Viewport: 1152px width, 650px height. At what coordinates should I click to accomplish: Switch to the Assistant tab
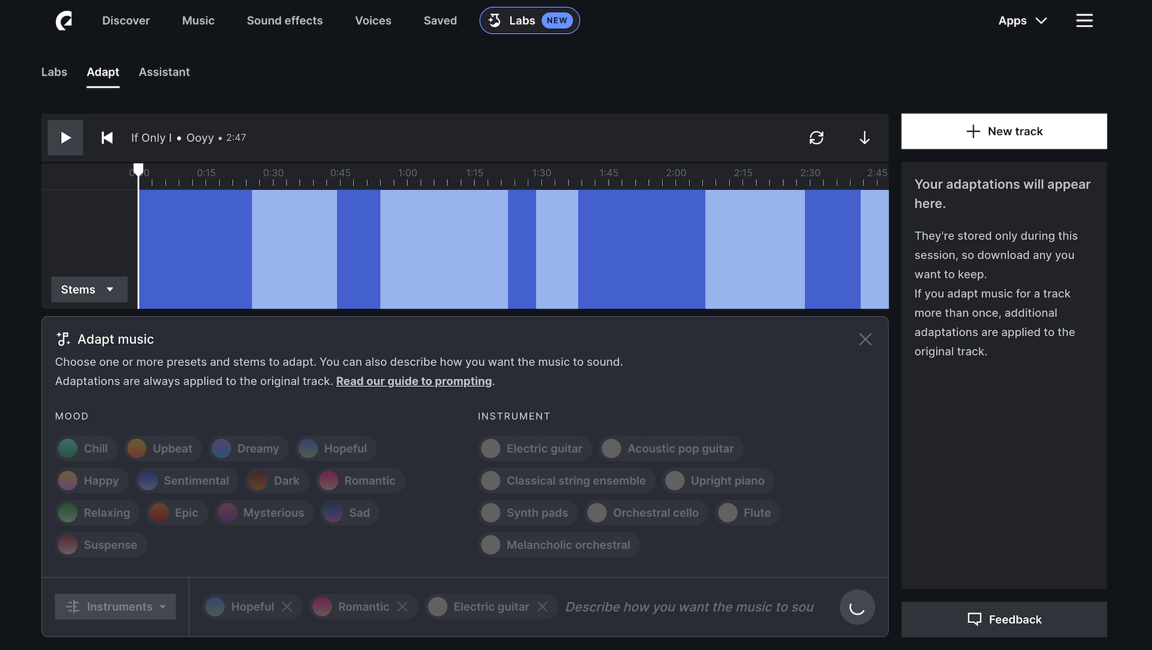164,72
